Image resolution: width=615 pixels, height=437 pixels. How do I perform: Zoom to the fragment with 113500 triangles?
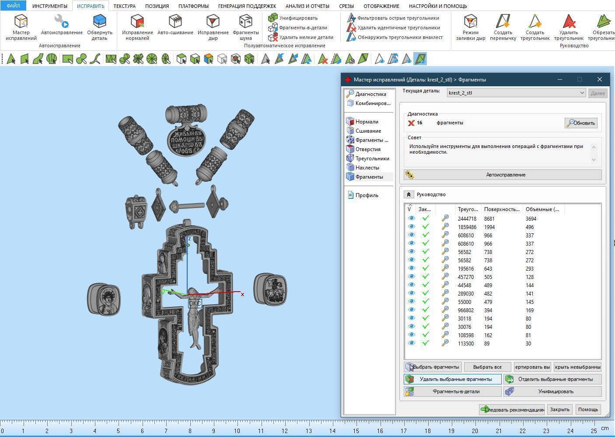pyautogui.click(x=445, y=343)
